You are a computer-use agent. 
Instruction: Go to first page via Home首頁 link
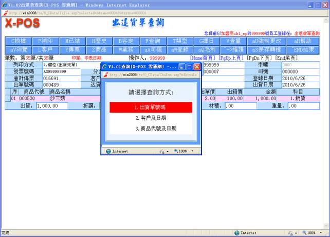(x=203, y=58)
